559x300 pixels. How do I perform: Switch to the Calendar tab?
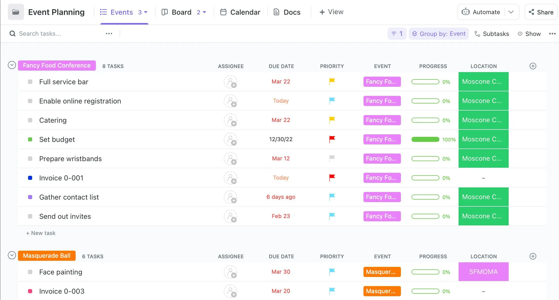[x=240, y=12]
